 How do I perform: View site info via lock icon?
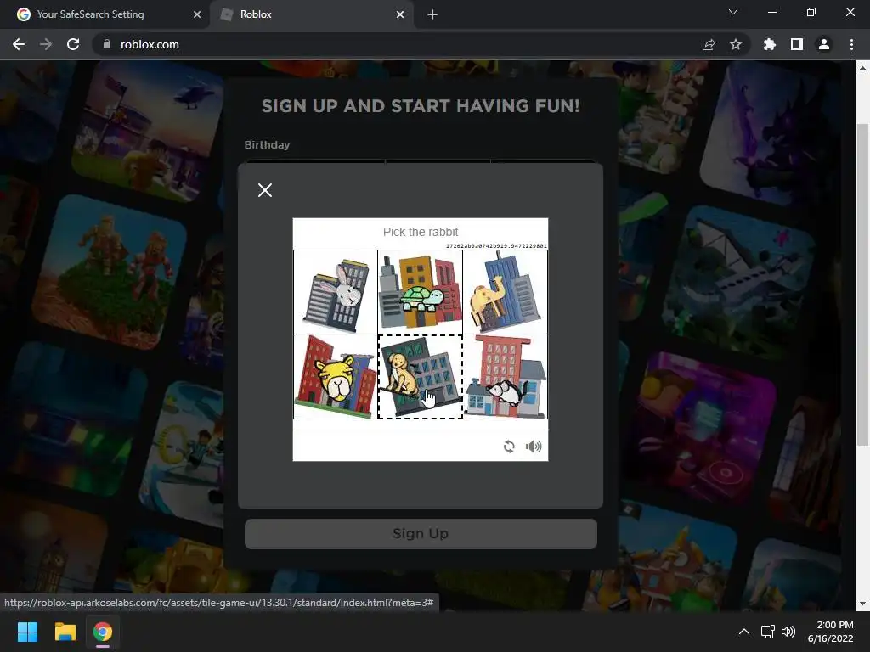click(x=107, y=44)
